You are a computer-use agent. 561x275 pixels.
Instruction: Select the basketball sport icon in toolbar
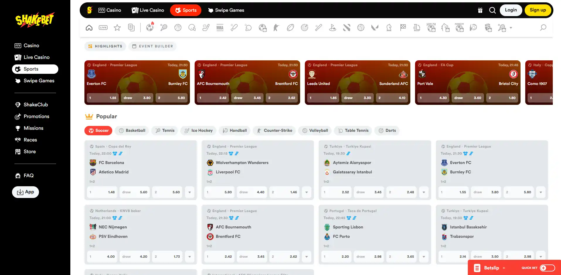178,28
